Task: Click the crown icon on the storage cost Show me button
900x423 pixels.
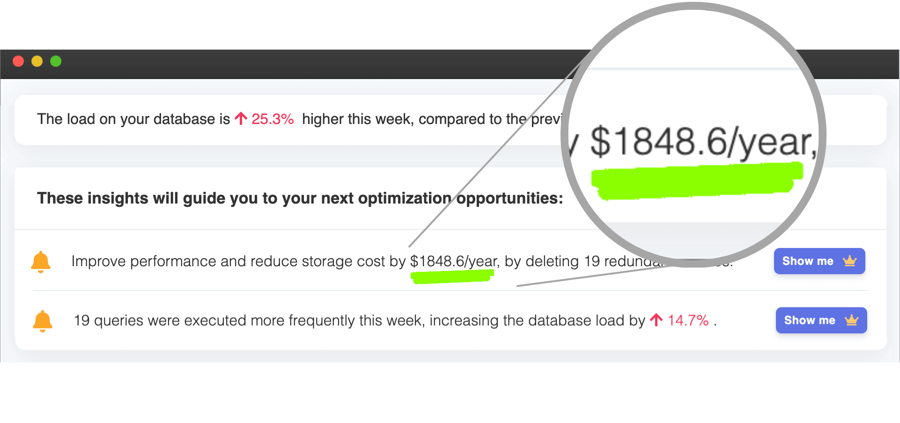Action: (x=849, y=261)
